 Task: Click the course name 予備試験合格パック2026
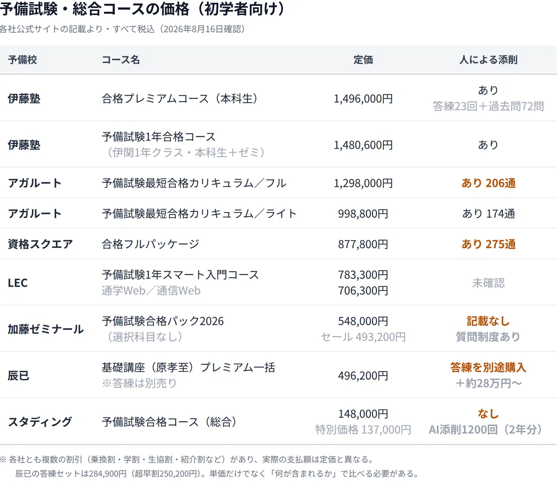(x=162, y=321)
